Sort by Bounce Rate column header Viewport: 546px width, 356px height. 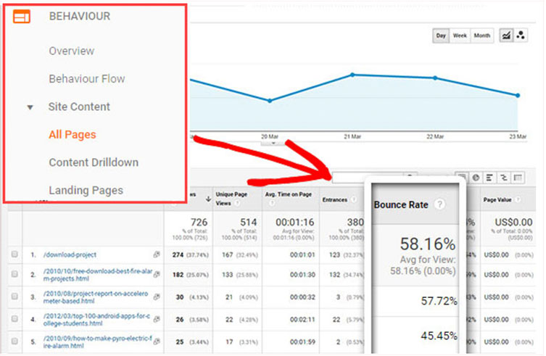(401, 204)
